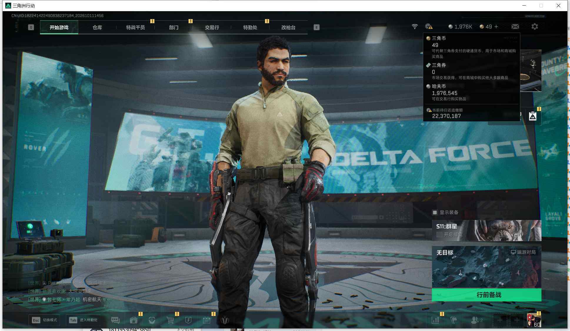This screenshot has width=570, height=331.
Task: Open the friends list icon showing 2
Action: tap(476, 320)
